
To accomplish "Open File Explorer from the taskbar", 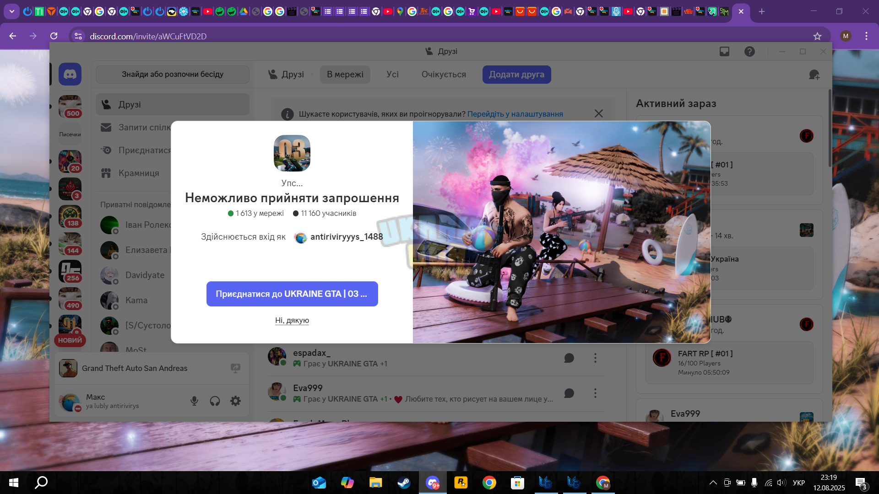I will click(x=375, y=483).
